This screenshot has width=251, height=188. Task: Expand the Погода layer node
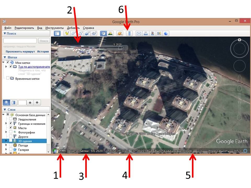pyautogui.click(x=6, y=145)
